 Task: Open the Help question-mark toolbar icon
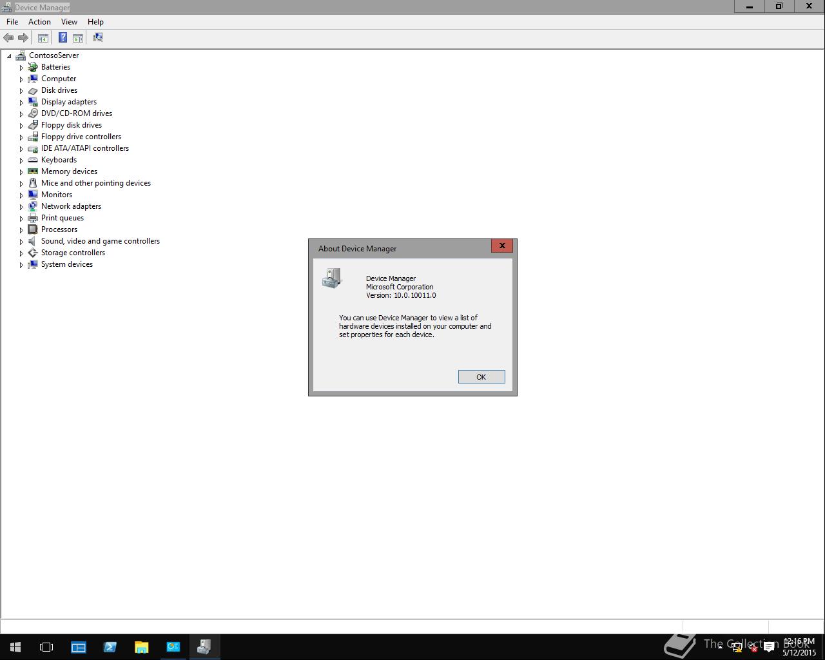click(63, 38)
